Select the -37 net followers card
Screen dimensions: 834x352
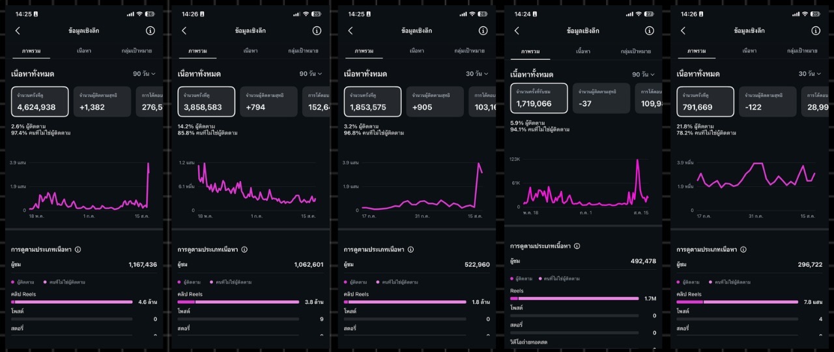tap(601, 98)
